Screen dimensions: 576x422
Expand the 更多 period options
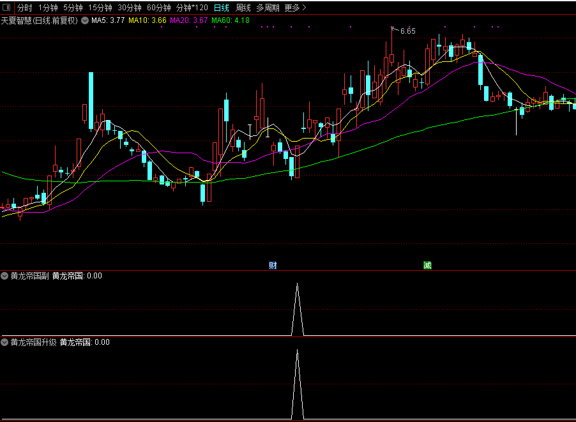coord(296,8)
